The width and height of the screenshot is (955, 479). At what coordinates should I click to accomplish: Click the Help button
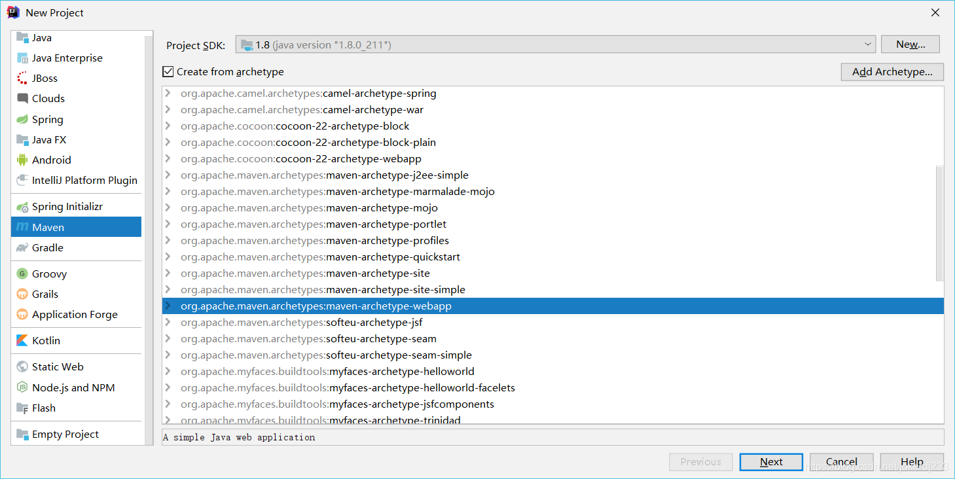912,461
